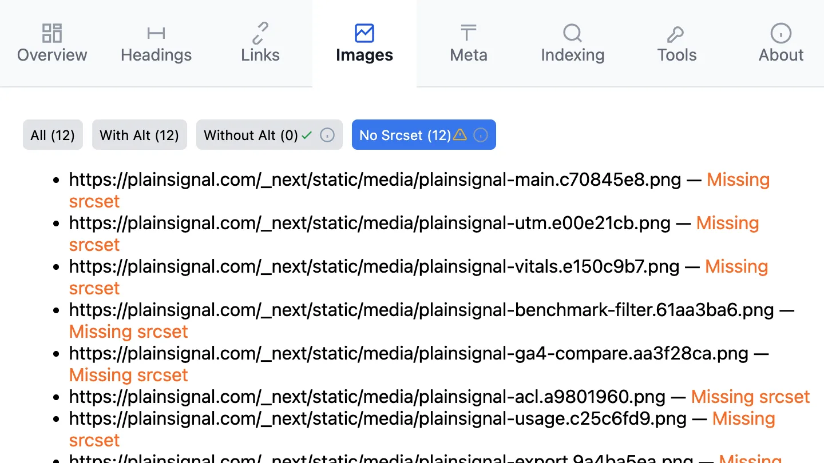The height and width of the screenshot is (463, 824).
Task: Select the Without Alt (0) filter
Action: pos(251,135)
